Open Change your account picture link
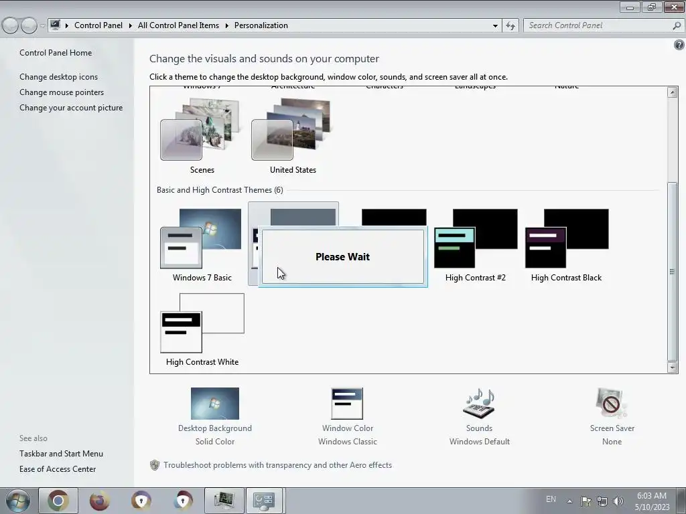 click(71, 108)
